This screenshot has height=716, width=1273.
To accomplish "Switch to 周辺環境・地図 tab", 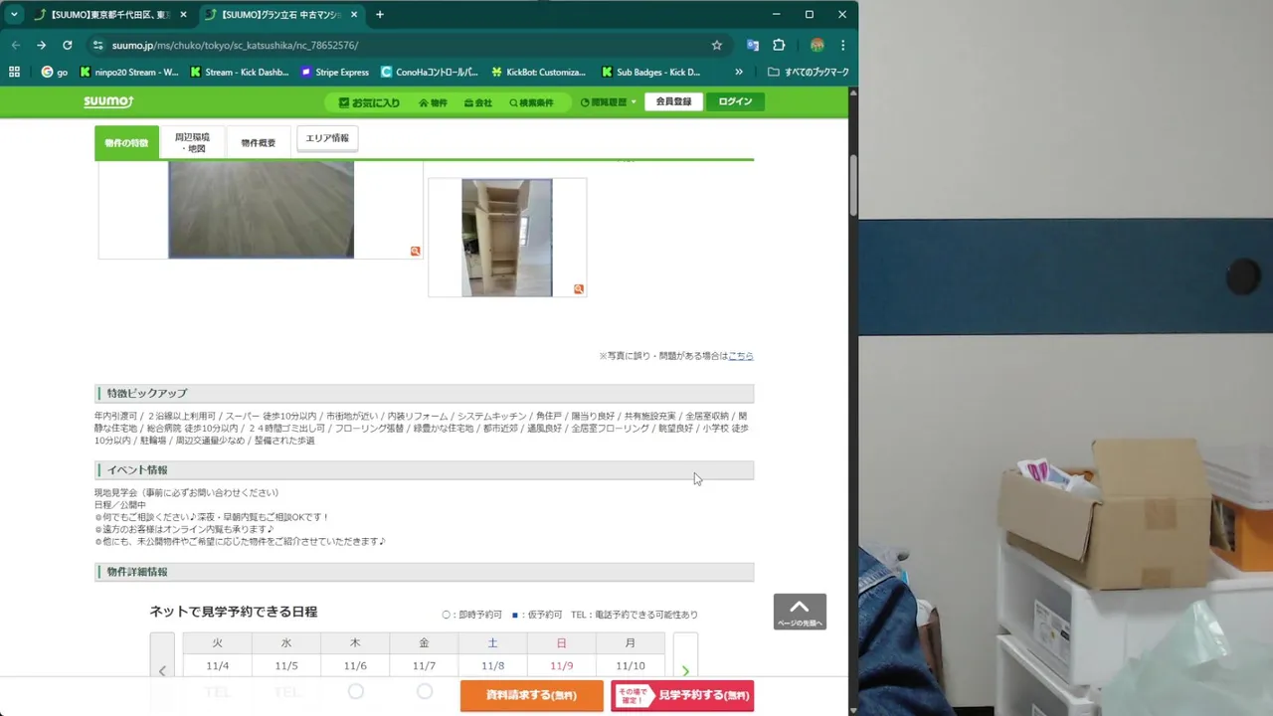I will (192, 142).
